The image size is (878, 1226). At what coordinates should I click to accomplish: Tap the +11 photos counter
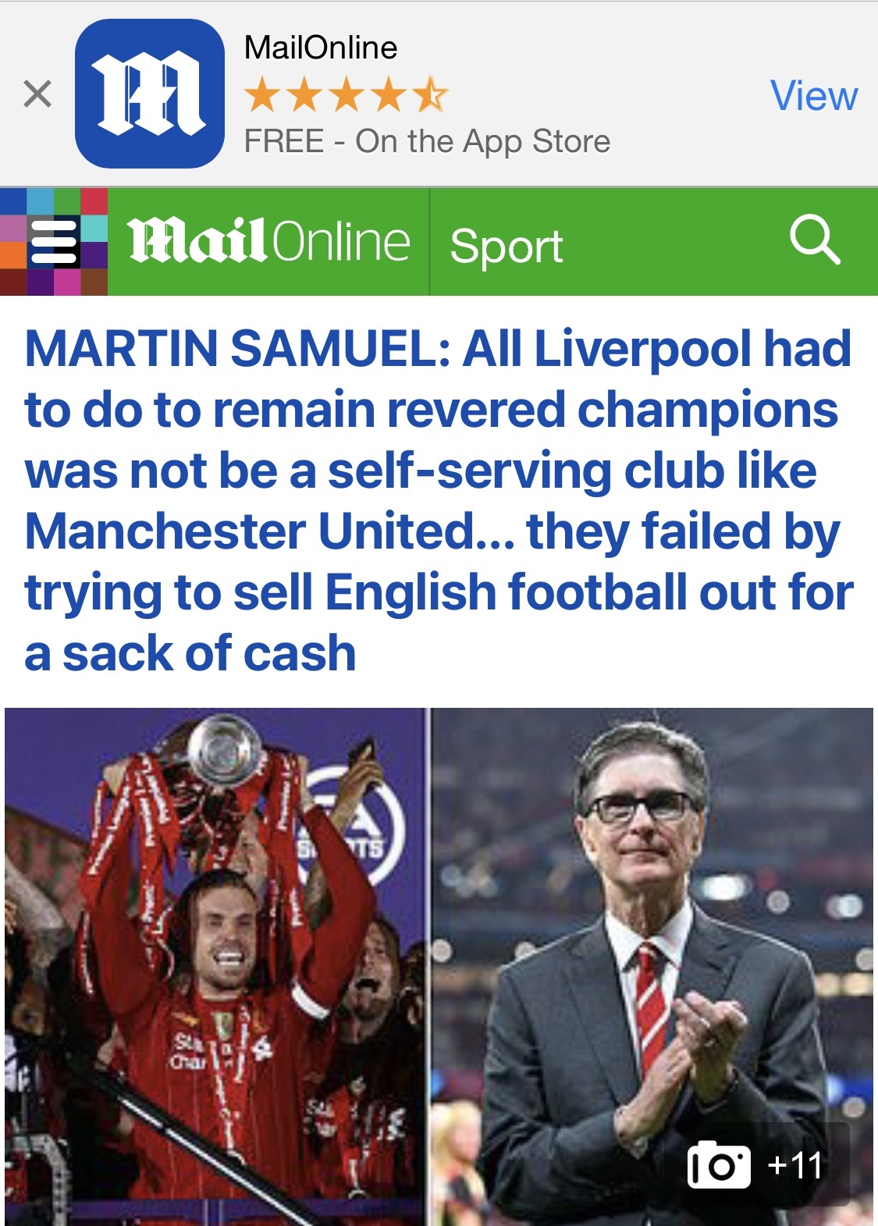795,1165
